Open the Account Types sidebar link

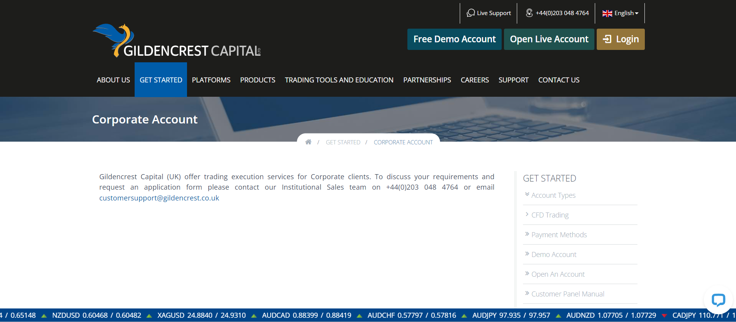click(x=553, y=195)
